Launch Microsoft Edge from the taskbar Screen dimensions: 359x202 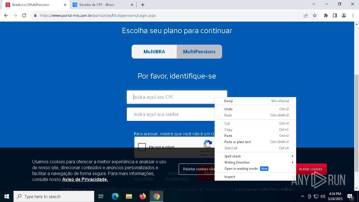coord(115,196)
